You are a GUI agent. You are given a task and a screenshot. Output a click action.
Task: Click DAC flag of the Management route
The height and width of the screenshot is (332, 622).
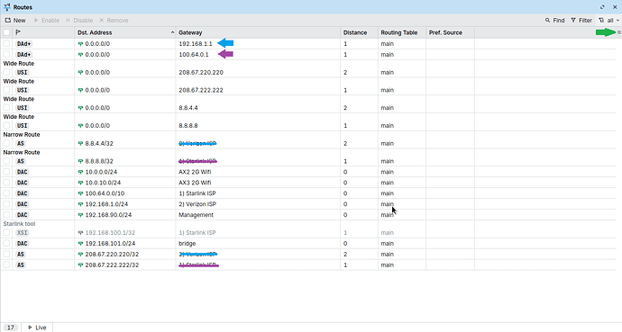23,215
